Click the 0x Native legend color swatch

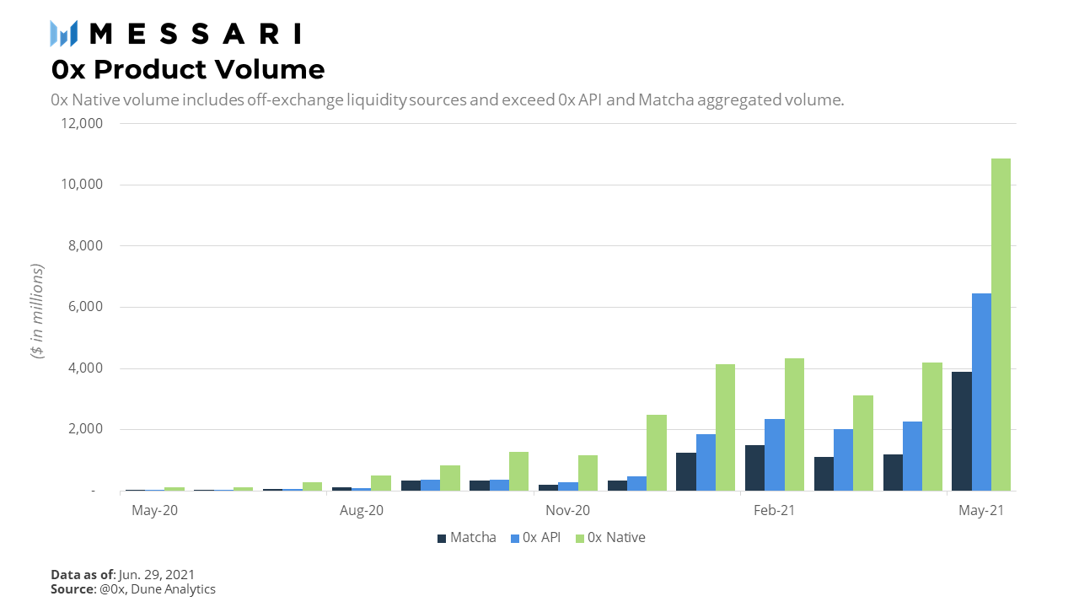(x=579, y=538)
